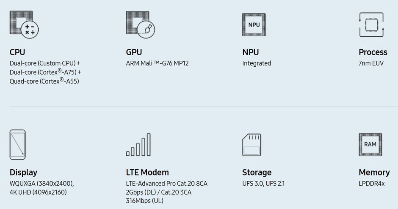The width and height of the screenshot is (398, 209).
Task: Click the ARM Mali-G76 MP12 text
Action: coord(157,63)
